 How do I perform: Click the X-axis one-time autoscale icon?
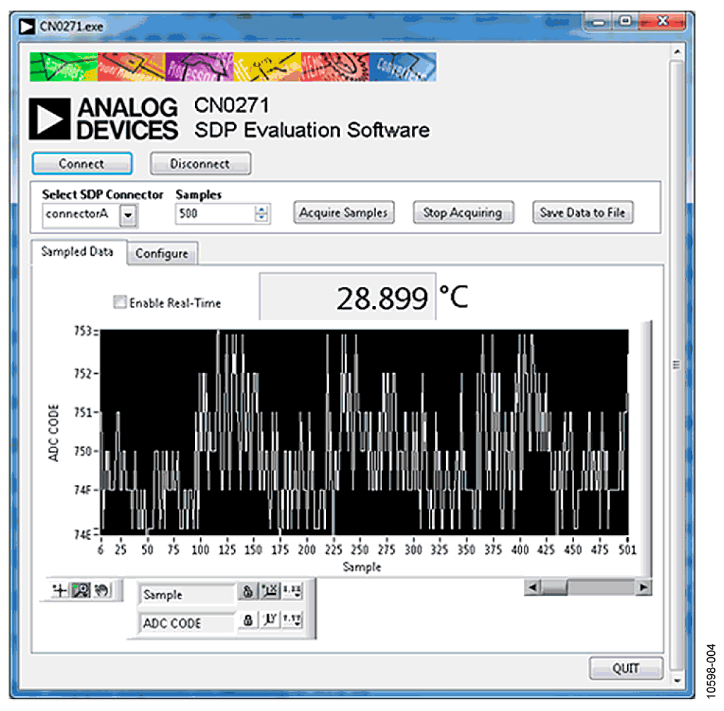tap(270, 591)
